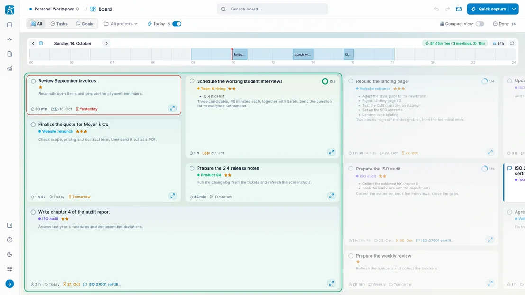Select the All tab
Screen dimensions: 525x295
pyautogui.click(x=36, y=24)
